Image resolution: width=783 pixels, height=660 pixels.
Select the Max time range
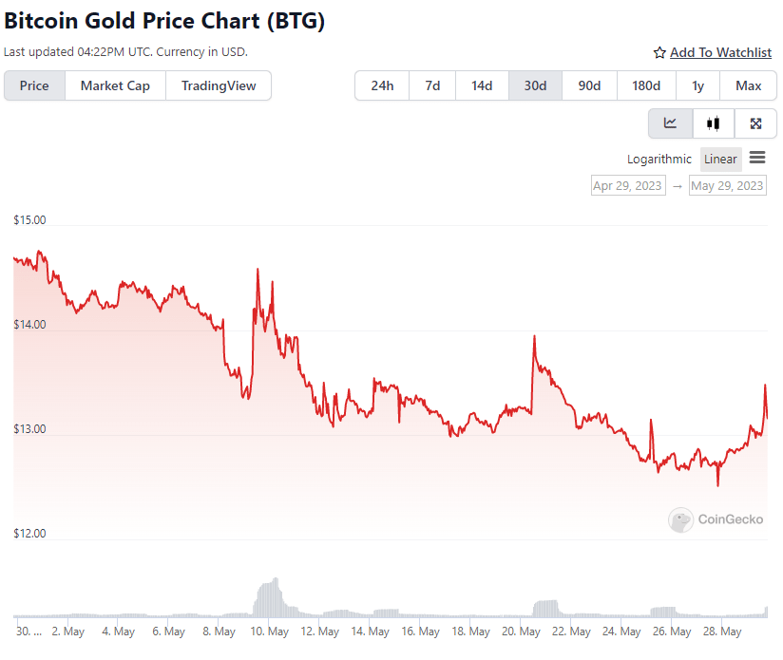point(748,85)
